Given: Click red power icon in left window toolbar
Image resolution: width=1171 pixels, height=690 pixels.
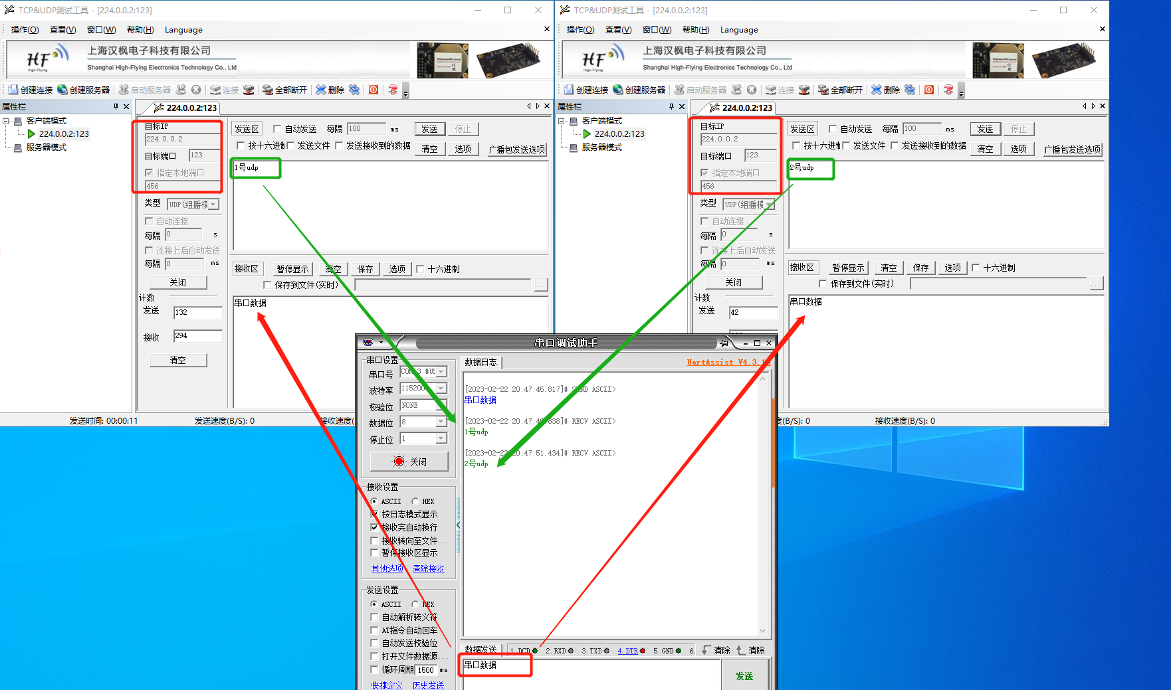Looking at the screenshot, I should [373, 90].
